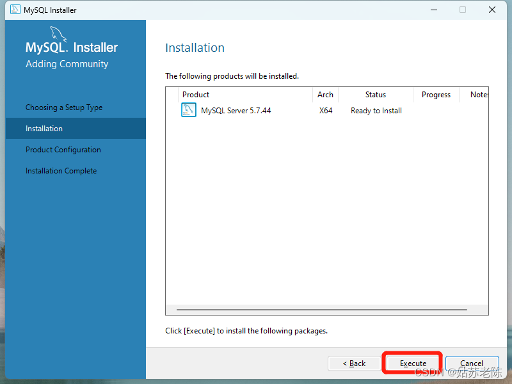Click the Installation page heading

tap(195, 47)
